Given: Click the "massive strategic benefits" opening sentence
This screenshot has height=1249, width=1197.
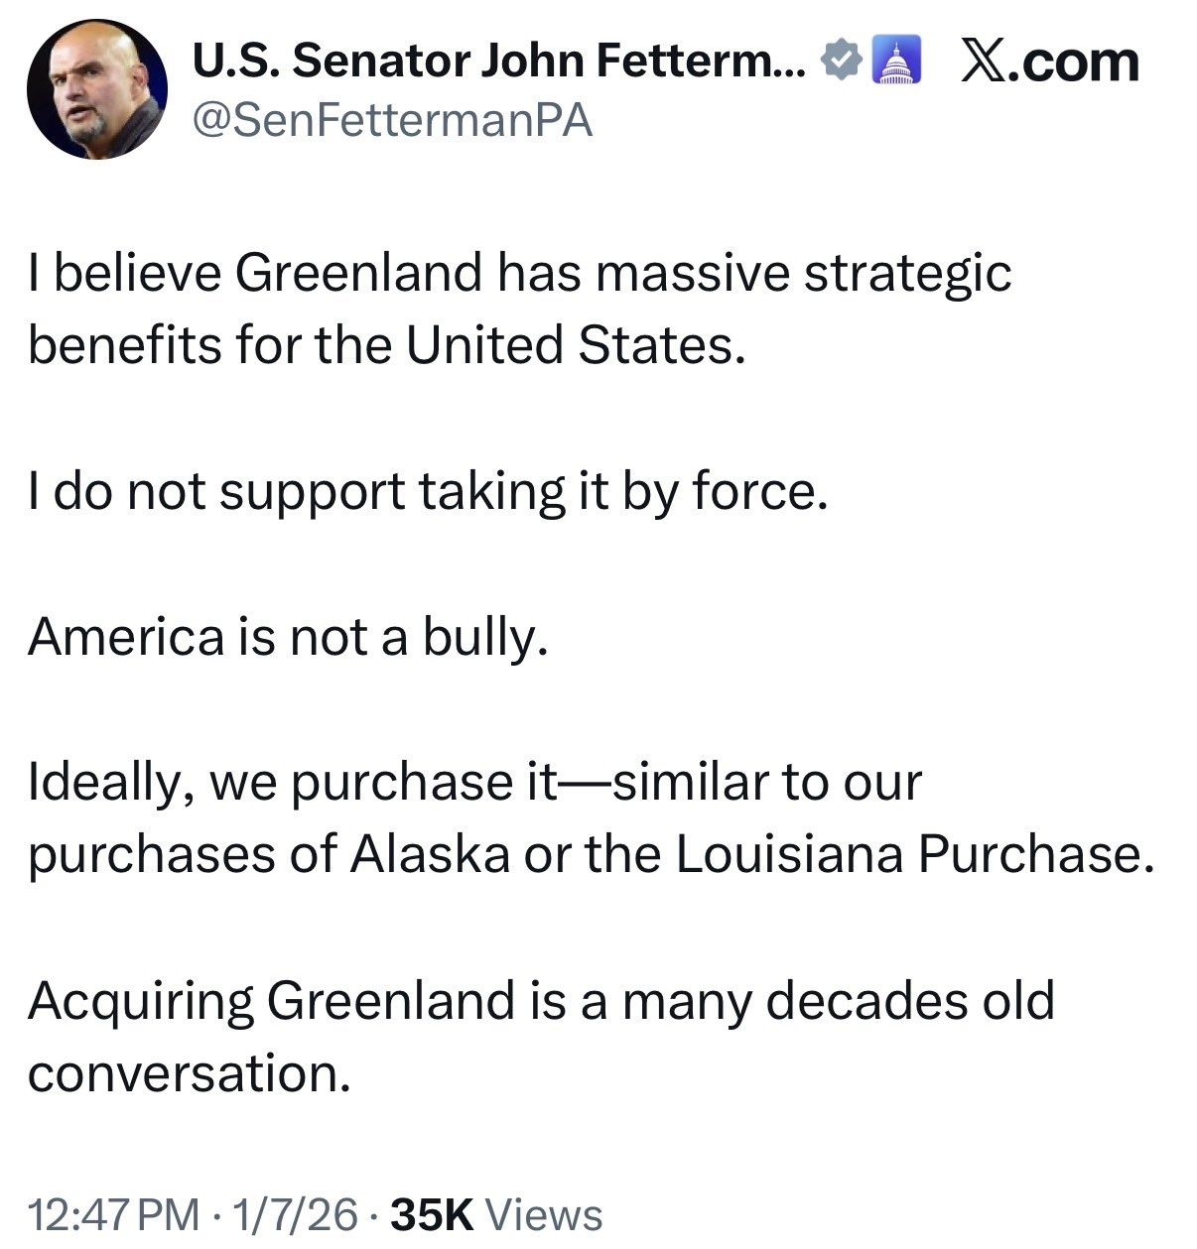Looking at the screenshot, I should (x=518, y=309).
